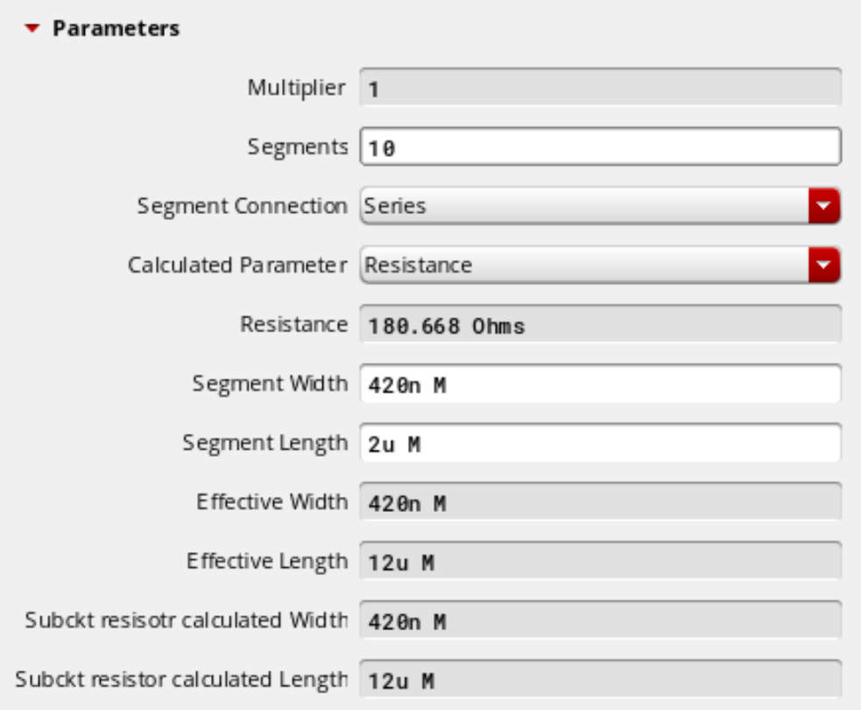
Task: Collapse the Parameters section triangle
Action: coord(32,29)
